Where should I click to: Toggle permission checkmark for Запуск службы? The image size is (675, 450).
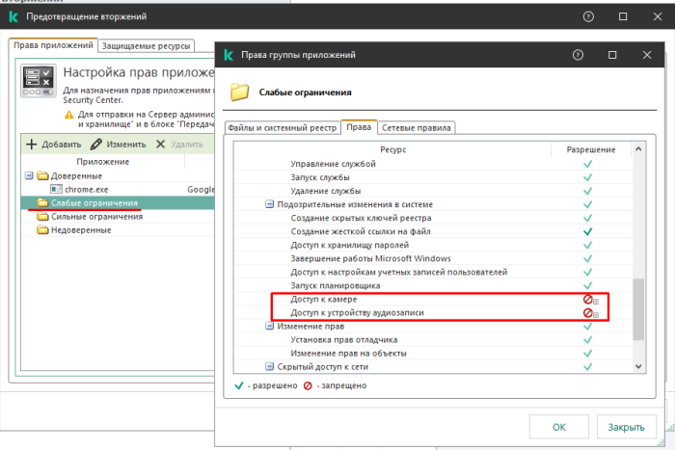[586, 177]
